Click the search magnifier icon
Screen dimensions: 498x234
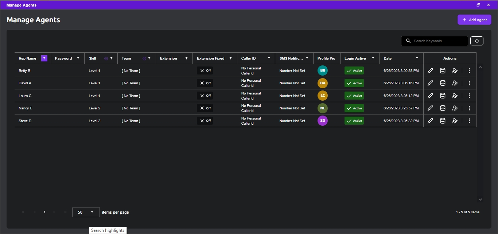(408, 41)
